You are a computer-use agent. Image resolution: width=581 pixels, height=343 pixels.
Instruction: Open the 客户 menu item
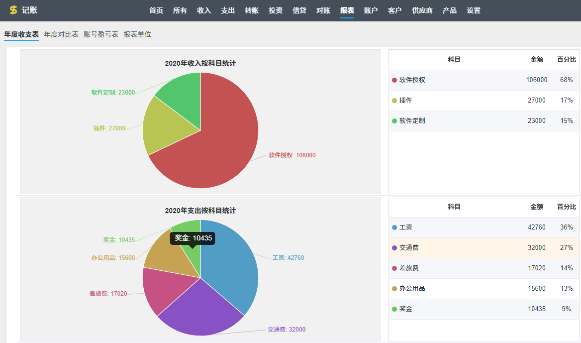(394, 10)
